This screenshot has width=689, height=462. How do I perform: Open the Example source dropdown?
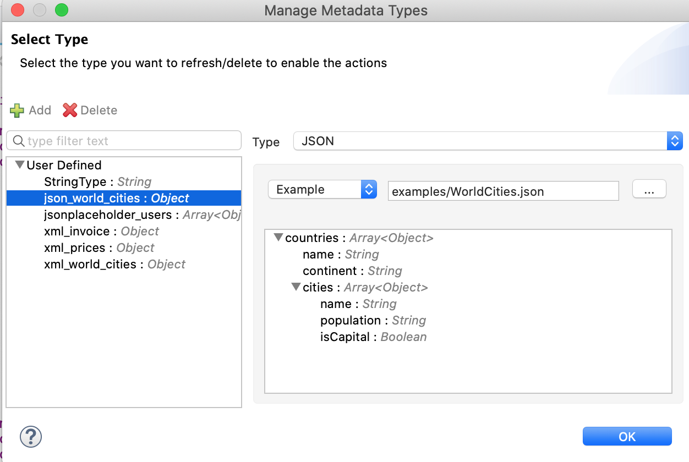[322, 190]
